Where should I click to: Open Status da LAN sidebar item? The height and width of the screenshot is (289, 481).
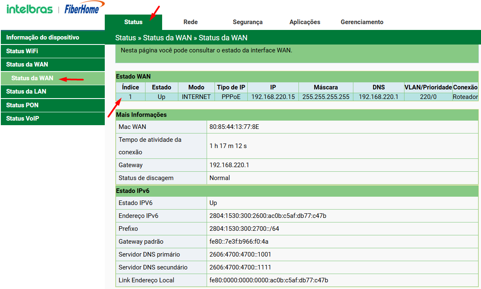pyautogui.click(x=53, y=91)
